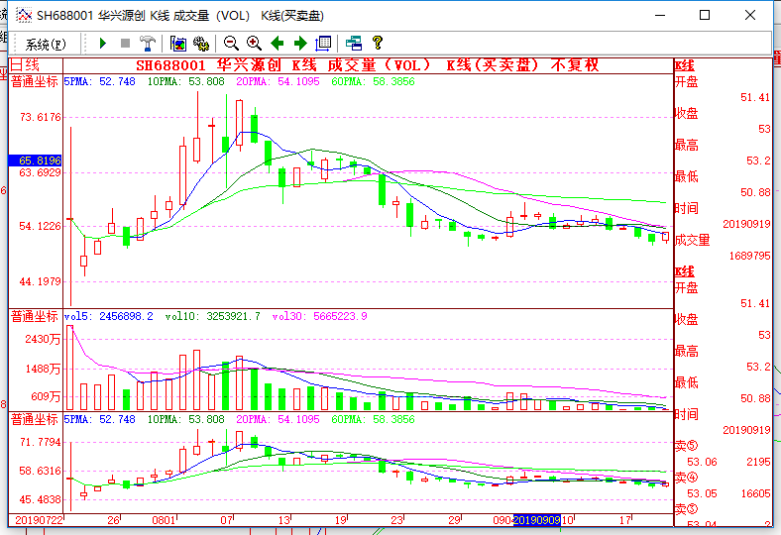Click the chart picture settings icon
The image size is (781, 535).
pyautogui.click(x=178, y=44)
